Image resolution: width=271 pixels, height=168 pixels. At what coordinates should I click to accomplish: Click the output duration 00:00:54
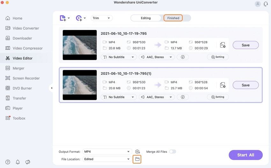(201, 88)
